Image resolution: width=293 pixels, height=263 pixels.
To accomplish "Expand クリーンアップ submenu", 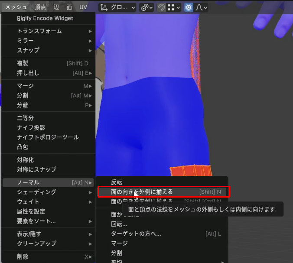I will [x=49, y=244].
